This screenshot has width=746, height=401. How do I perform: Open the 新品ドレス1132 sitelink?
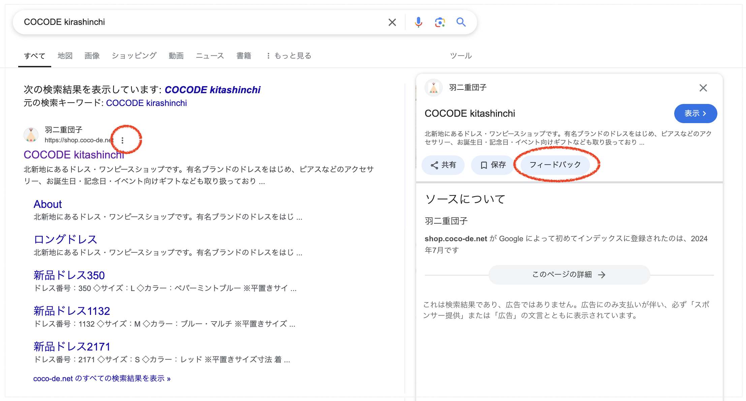click(x=72, y=311)
